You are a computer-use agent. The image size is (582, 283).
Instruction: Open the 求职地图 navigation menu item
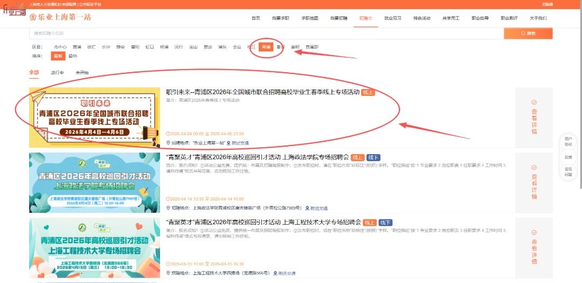pos(309,18)
